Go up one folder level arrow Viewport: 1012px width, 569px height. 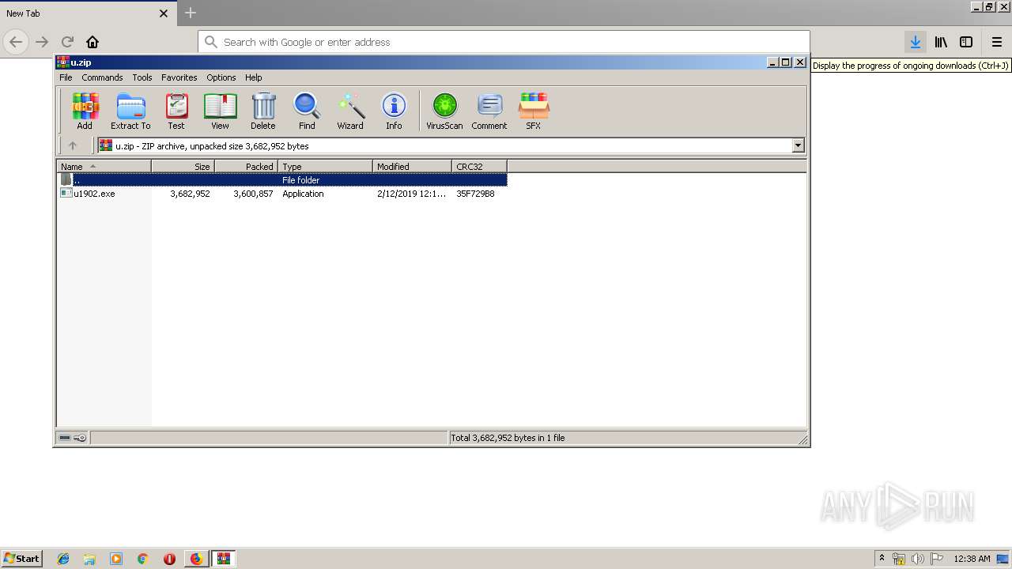(x=73, y=145)
